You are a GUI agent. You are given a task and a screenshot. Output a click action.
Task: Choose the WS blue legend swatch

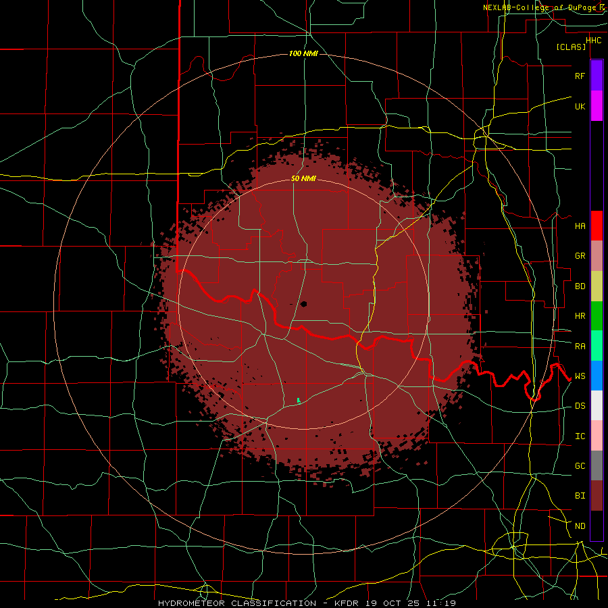click(x=597, y=376)
